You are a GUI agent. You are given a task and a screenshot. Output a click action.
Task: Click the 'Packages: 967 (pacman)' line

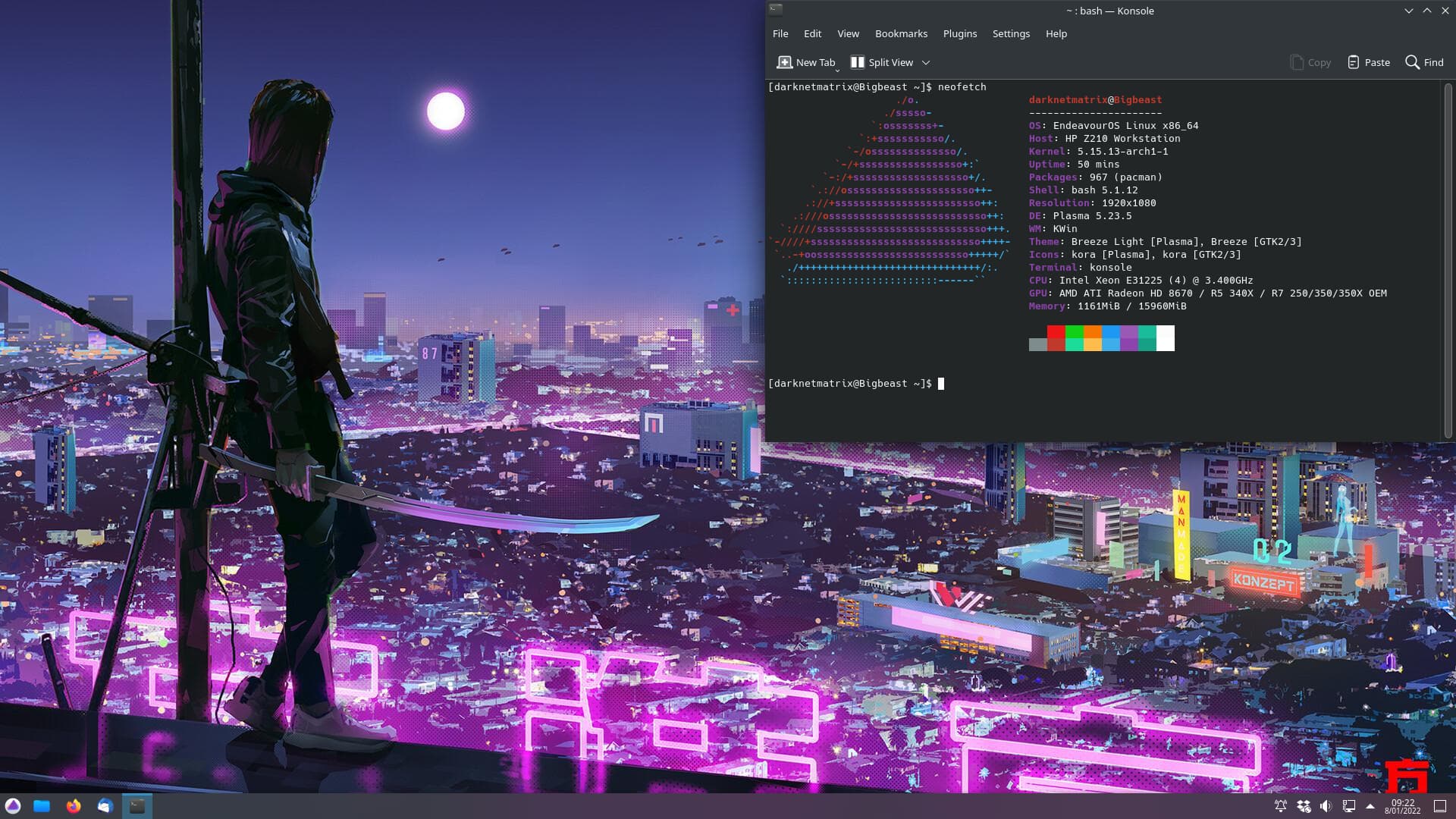click(1095, 177)
